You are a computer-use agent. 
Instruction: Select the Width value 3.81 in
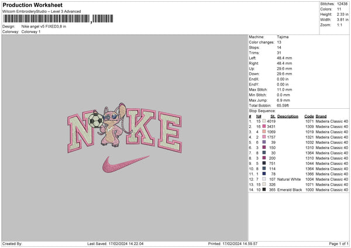pos(343,20)
